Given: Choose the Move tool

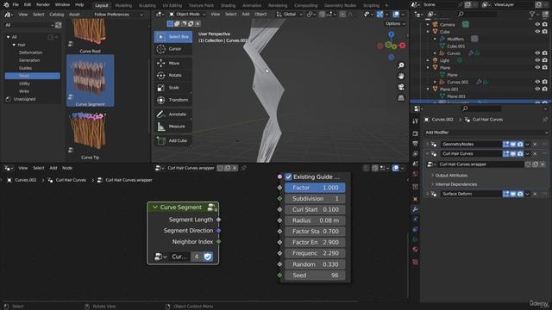Looking at the screenshot, I should (173, 63).
